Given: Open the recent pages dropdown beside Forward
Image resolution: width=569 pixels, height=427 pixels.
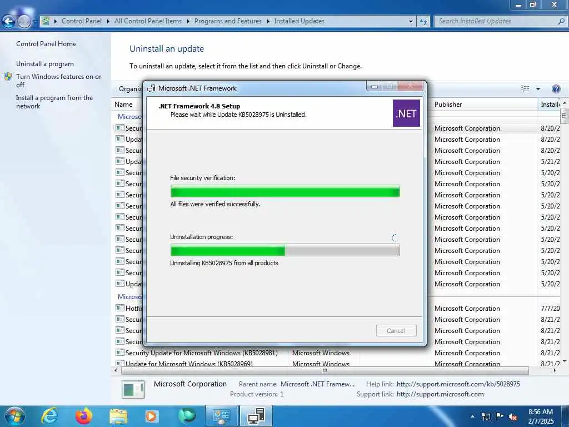Looking at the screenshot, I should (x=35, y=22).
